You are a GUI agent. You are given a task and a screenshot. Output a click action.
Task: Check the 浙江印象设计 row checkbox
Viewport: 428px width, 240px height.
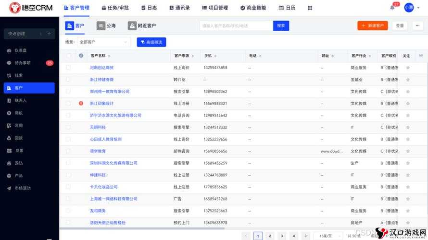68,103
